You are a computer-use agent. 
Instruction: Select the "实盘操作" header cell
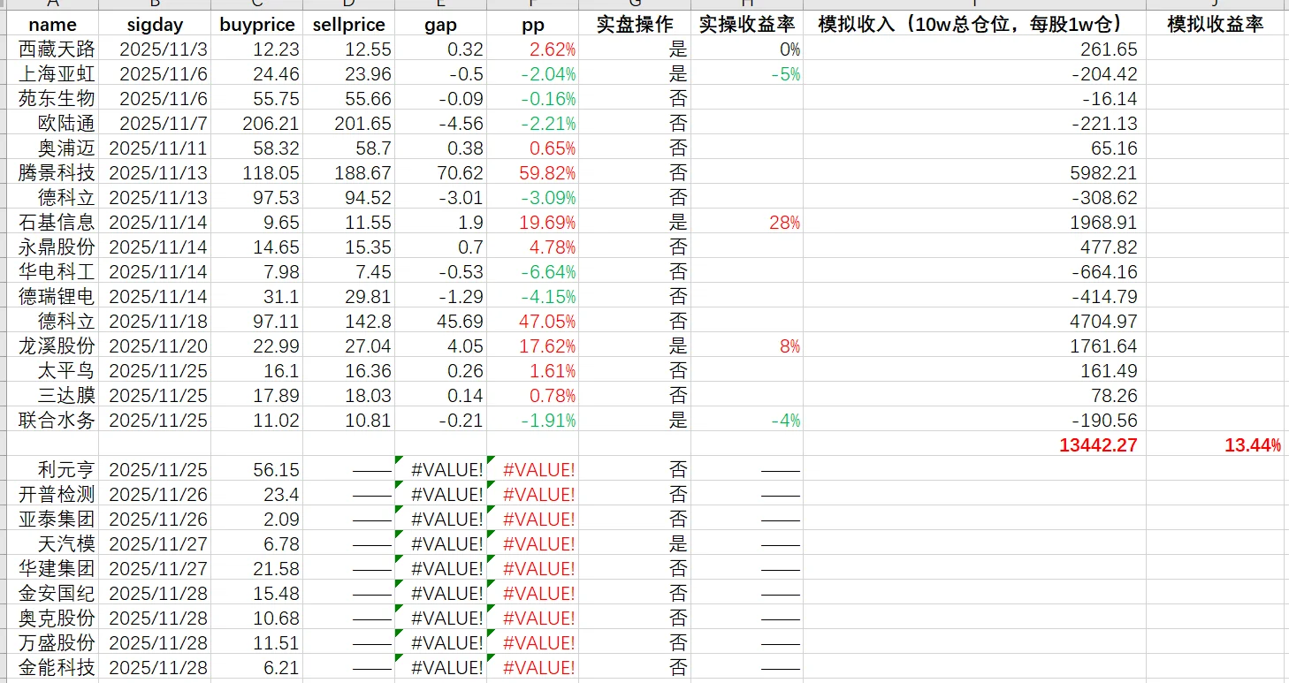coord(635,24)
